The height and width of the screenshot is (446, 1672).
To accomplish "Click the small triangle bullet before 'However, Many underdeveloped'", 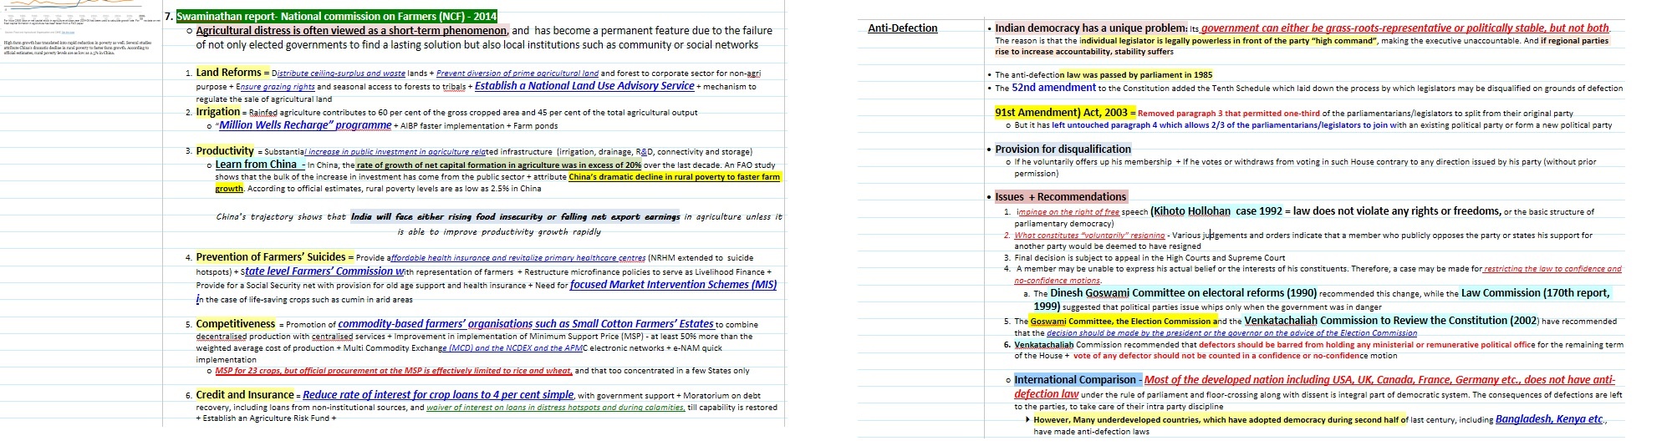I will coord(1027,420).
